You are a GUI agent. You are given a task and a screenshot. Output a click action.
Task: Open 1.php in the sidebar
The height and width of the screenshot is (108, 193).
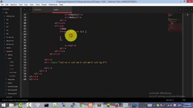point(11,62)
